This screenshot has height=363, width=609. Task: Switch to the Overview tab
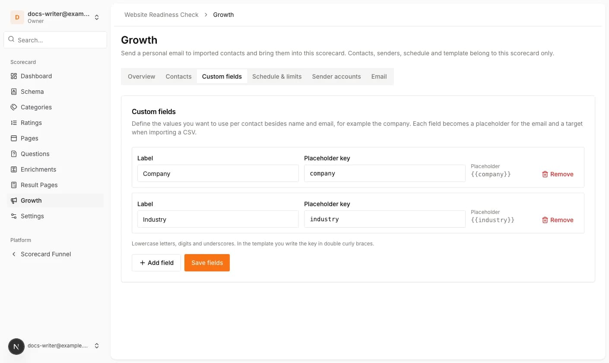pos(141,76)
